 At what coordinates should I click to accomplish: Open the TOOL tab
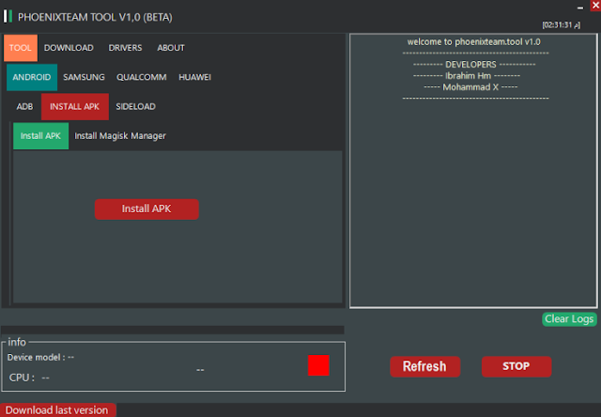click(21, 48)
